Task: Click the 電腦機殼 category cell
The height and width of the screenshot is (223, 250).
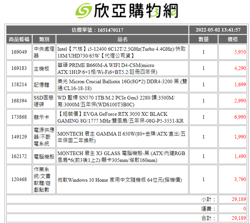Action: (x=44, y=156)
